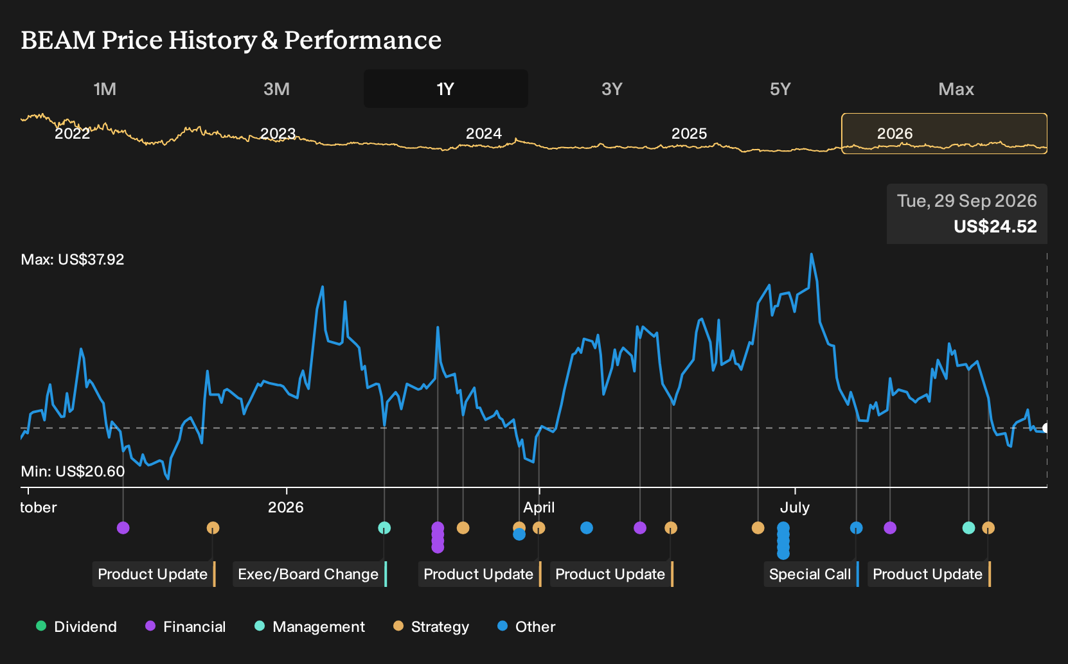Image resolution: width=1068 pixels, height=664 pixels.
Task: Click the BEAM Price History & Performance heading
Action: tap(231, 40)
